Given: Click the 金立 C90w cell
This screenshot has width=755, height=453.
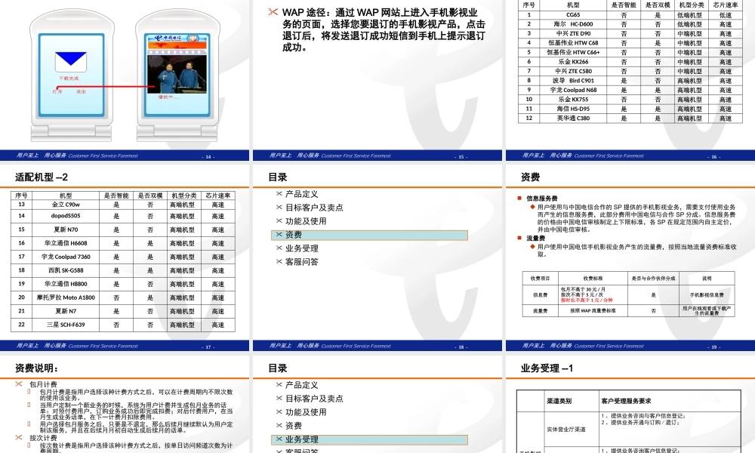Looking at the screenshot, I should [x=66, y=205].
